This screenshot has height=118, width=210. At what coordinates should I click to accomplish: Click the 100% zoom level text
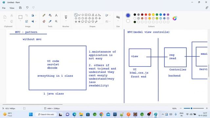pyautogui.click(x=174, y=108)
